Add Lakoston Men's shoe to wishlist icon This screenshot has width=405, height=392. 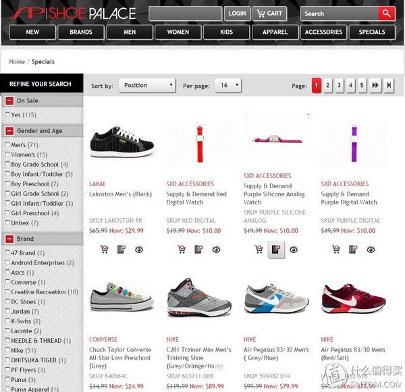pyautogui.click(x=122, y=250)
